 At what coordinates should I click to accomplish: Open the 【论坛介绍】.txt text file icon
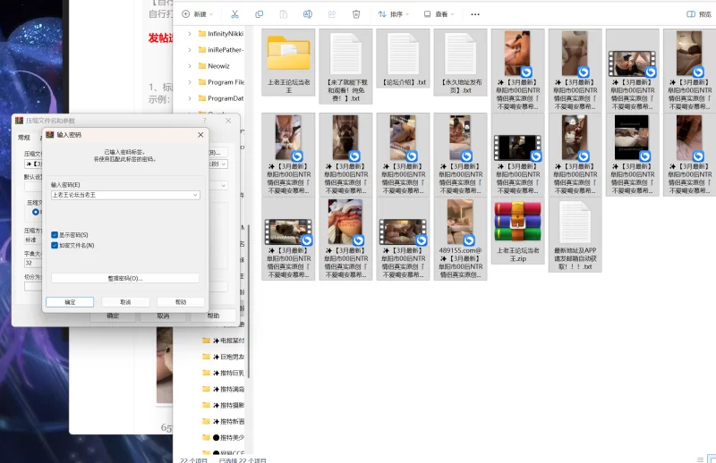(402, 55)
